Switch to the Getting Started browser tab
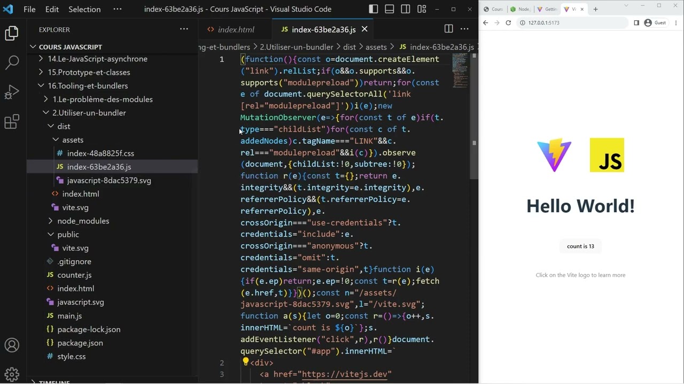Image resolution: width=684 pixels, height=384 pixels. point(547,9)
